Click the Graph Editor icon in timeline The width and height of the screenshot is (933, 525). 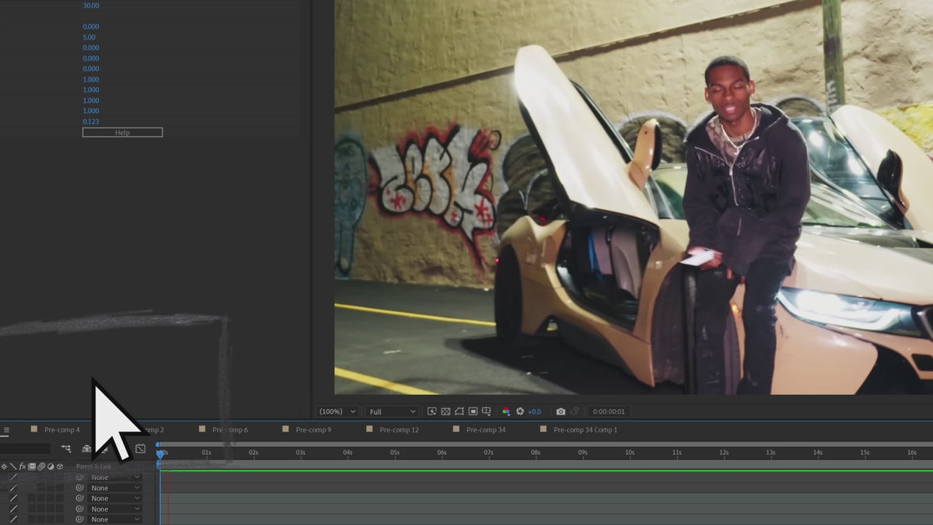(x=140, y=449)
